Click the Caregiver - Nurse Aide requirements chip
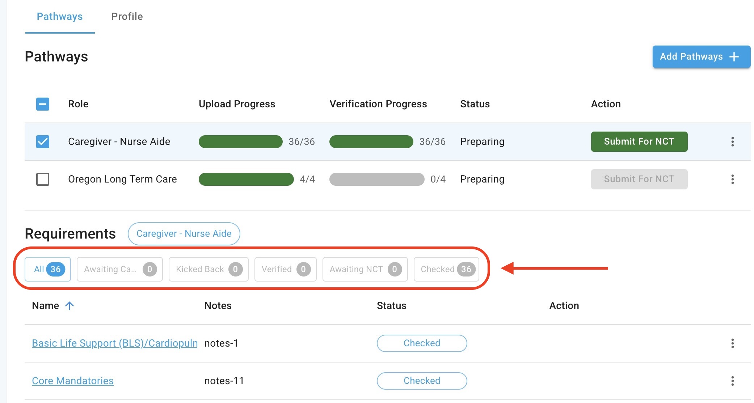Screen dimensions: 754x403 (x=184, y=234)
